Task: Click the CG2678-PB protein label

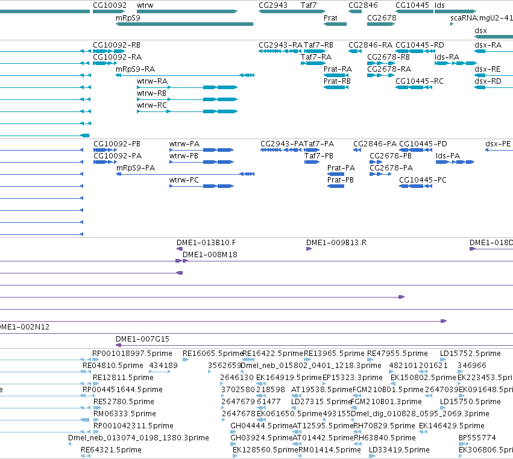Action: pyautogui.click(x=391, y=155)
